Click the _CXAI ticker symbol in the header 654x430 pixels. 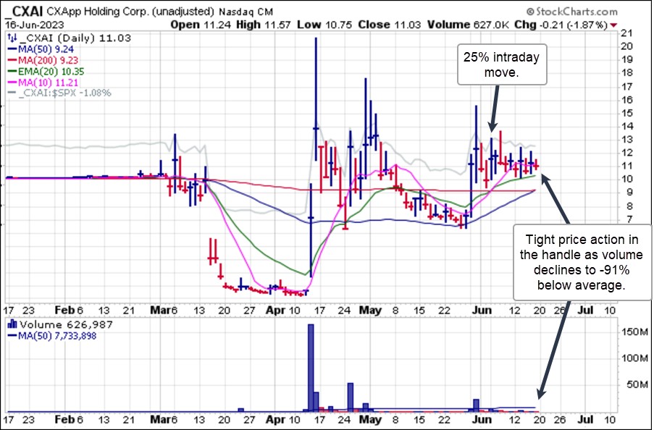[x=24, y=10]
